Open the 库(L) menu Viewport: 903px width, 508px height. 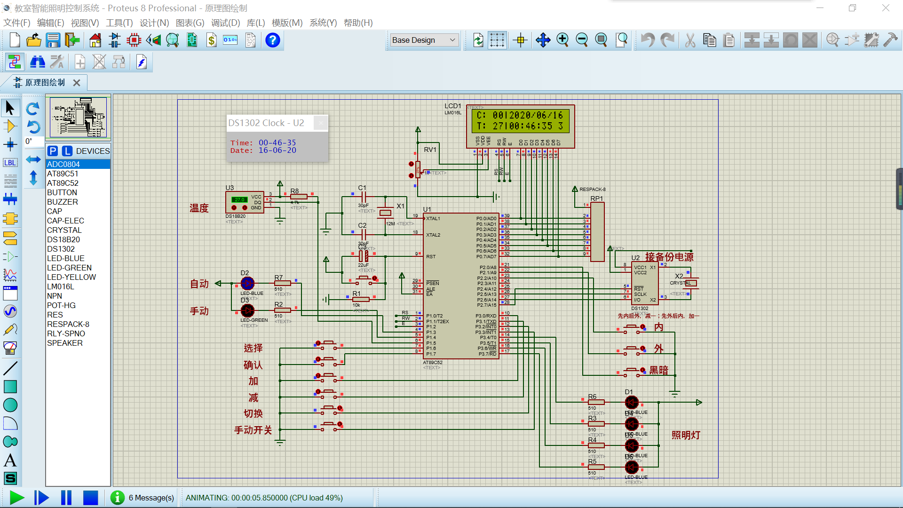click(256, 23)
